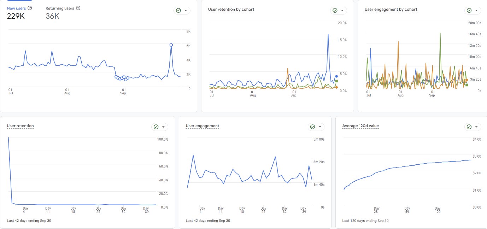Select the Returning users metric tab
Screen dimensions: 487x229
pyautogui.click(x=63, y=12)
